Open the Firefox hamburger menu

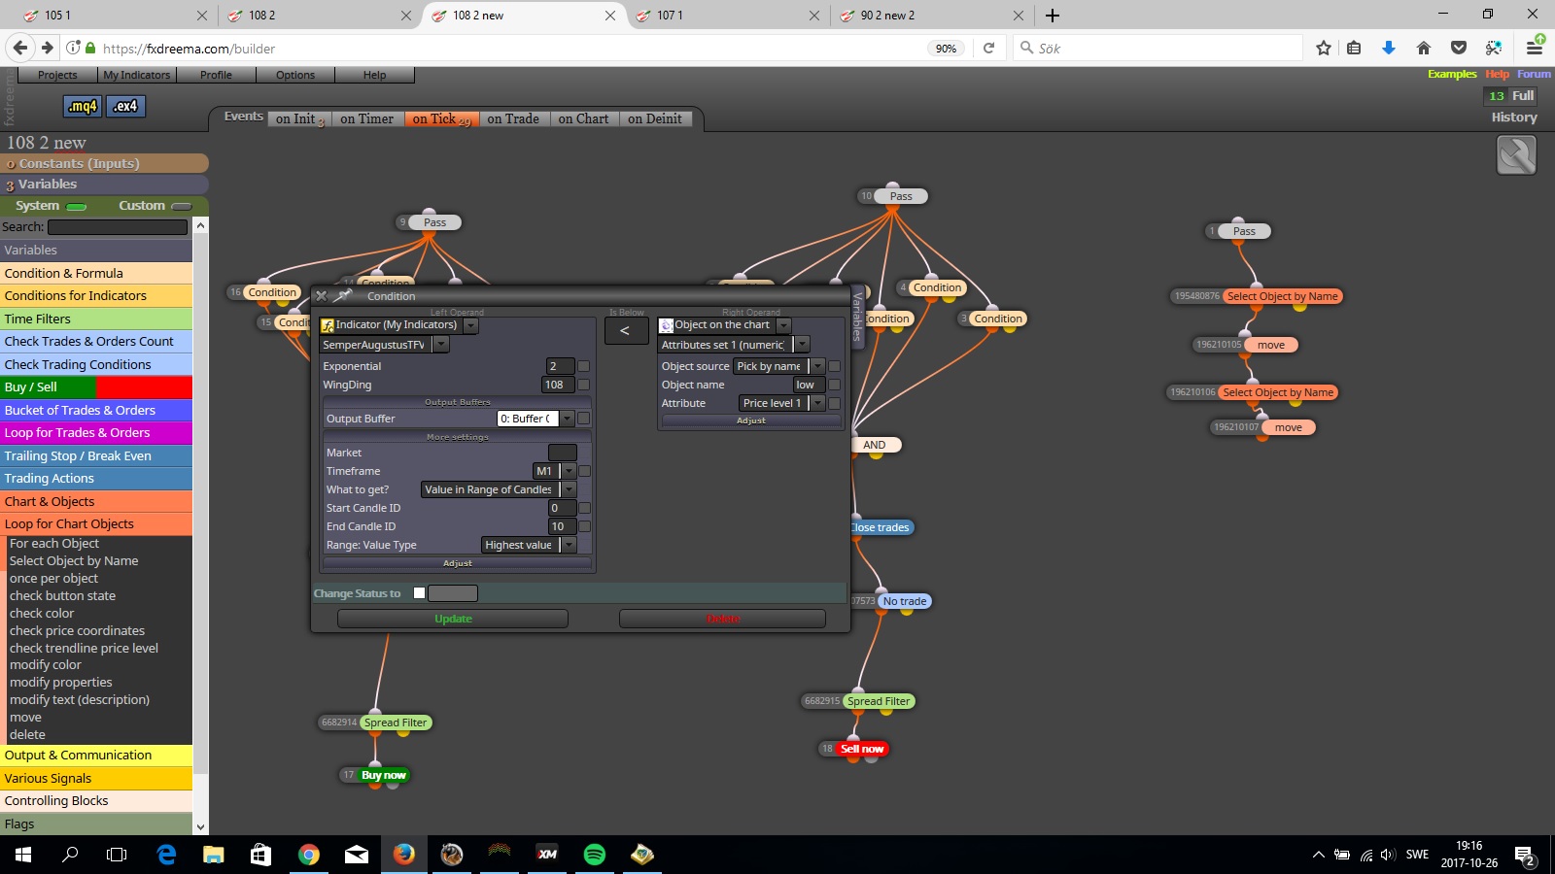pos(1535,47)
